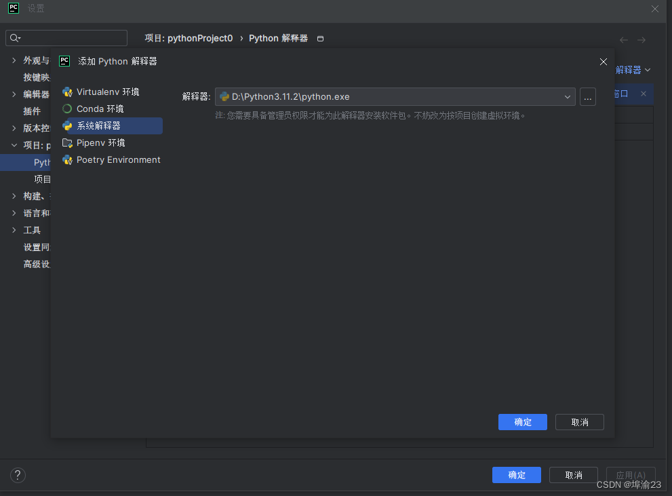Screen dimensions: 672x496
Task: Click the interpreter path text D:\Python3.11.2\python.exe
Action: (291, 97)
